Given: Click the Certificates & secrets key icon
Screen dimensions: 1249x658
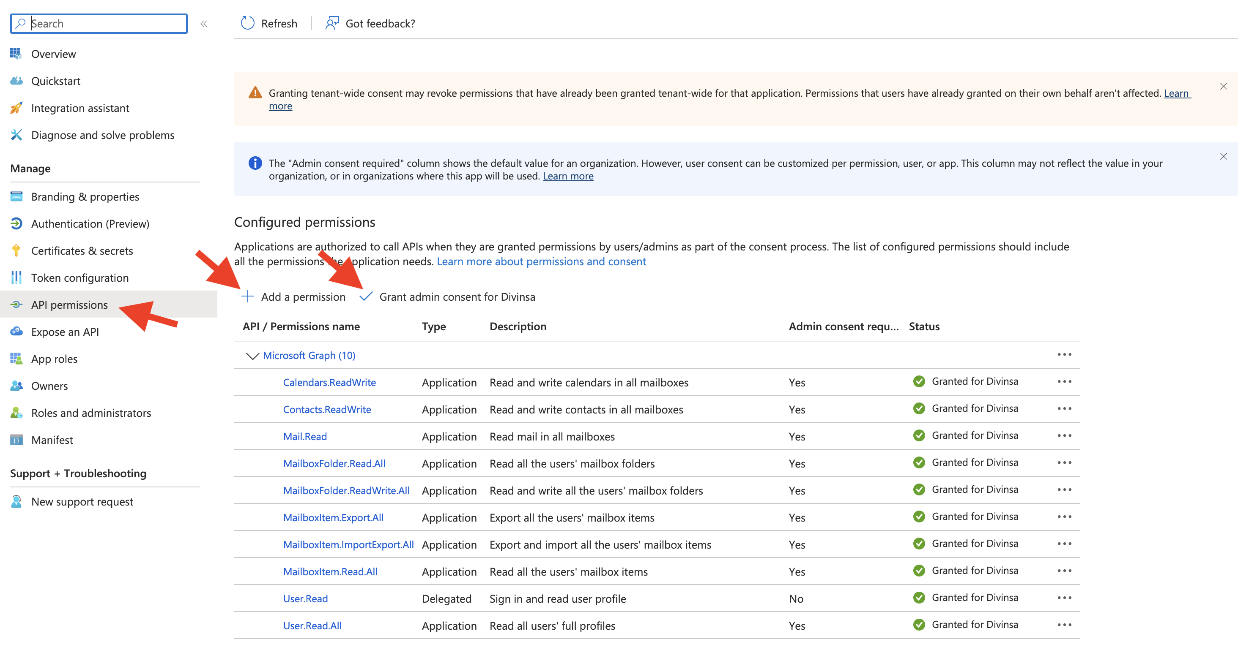Looking at the screenshot, I should pyautogui.click(x=16, y=251).
